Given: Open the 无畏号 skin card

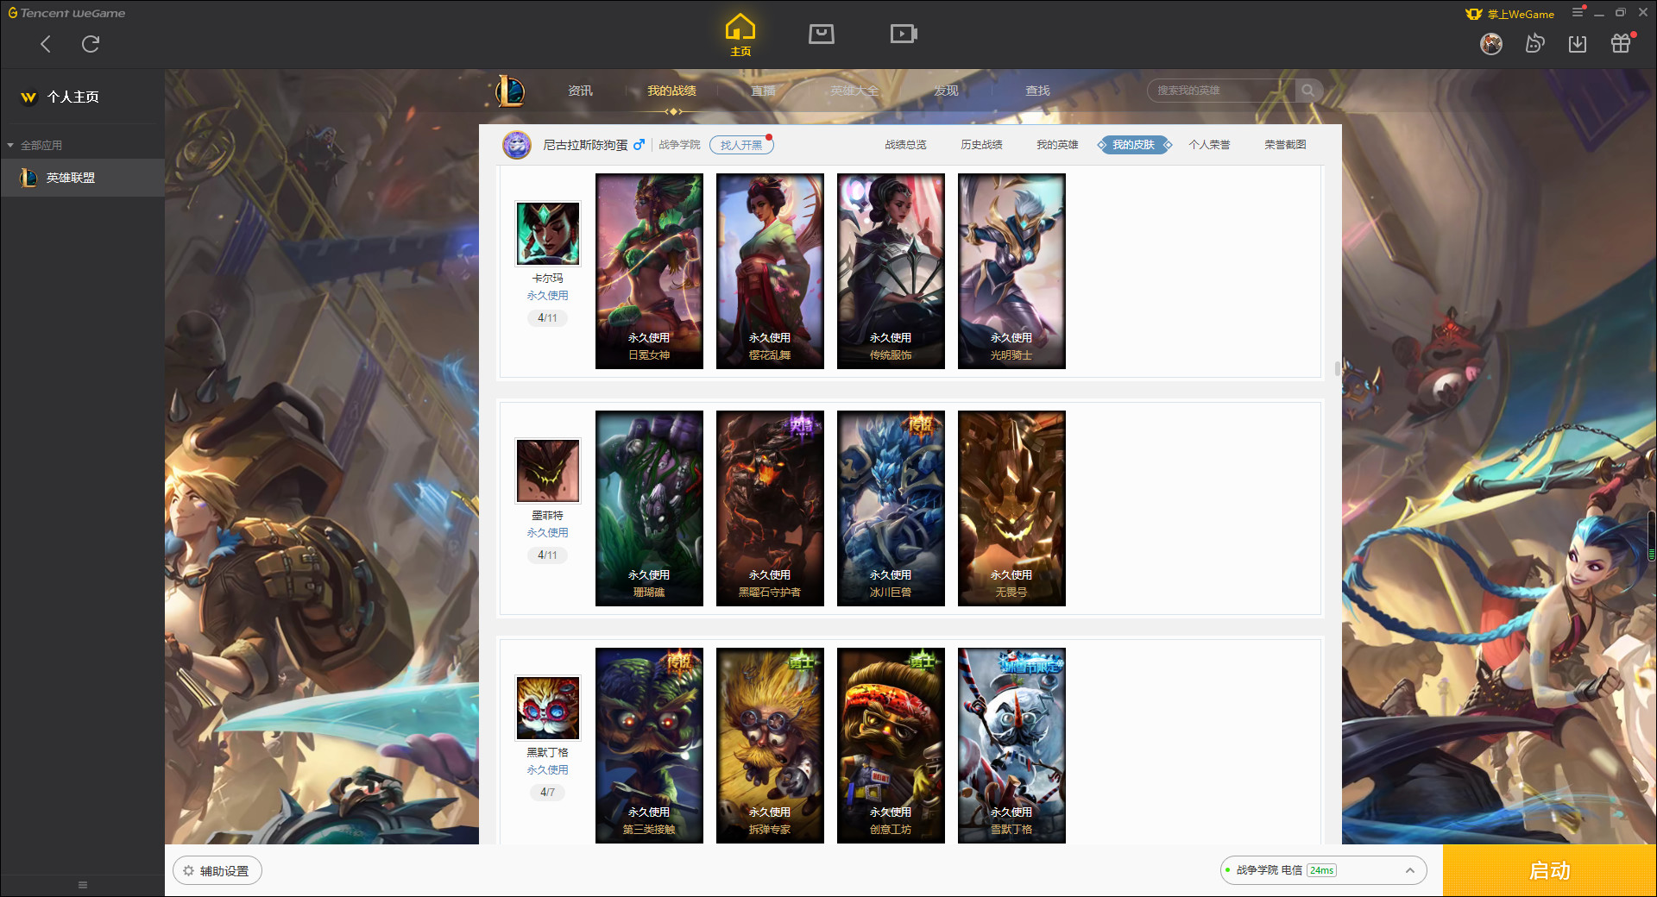Looking at the screenshot, I should [x=1011, y=508].
